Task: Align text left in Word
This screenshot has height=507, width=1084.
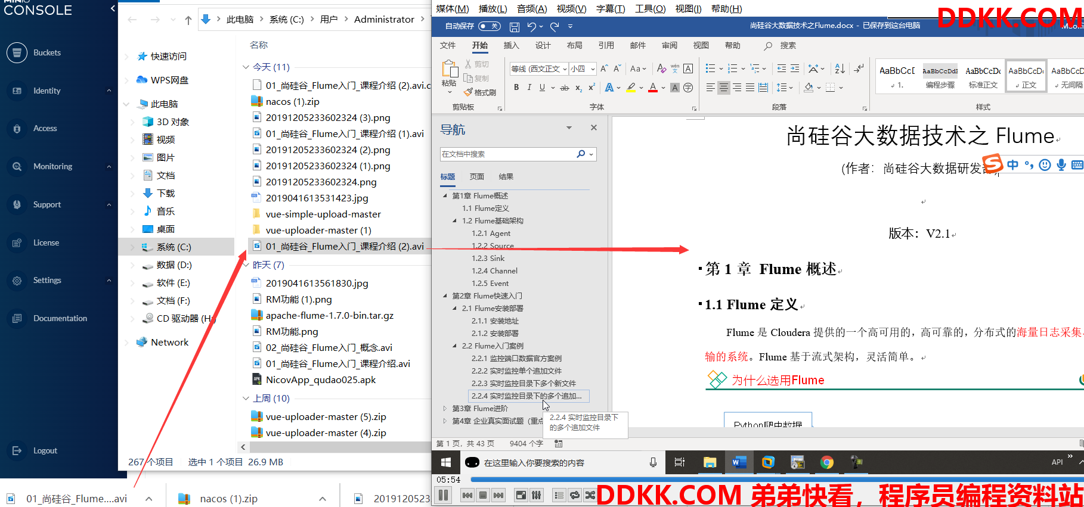Action: coord(710,88)
